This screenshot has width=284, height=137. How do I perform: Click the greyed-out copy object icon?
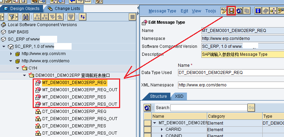point(247,11)
